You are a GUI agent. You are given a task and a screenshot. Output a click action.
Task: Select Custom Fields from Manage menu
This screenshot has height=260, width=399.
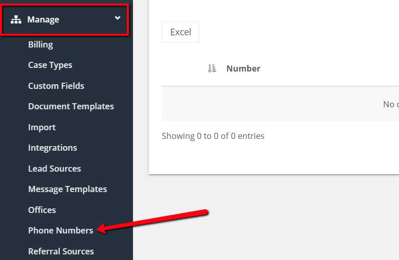[x=56, y=86]
